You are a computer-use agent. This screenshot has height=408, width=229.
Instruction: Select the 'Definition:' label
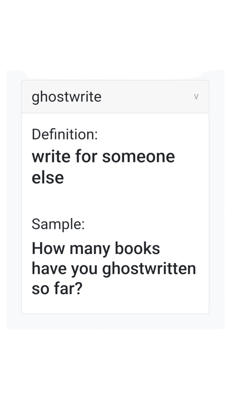pyautogui.click(x=65, y=134)
